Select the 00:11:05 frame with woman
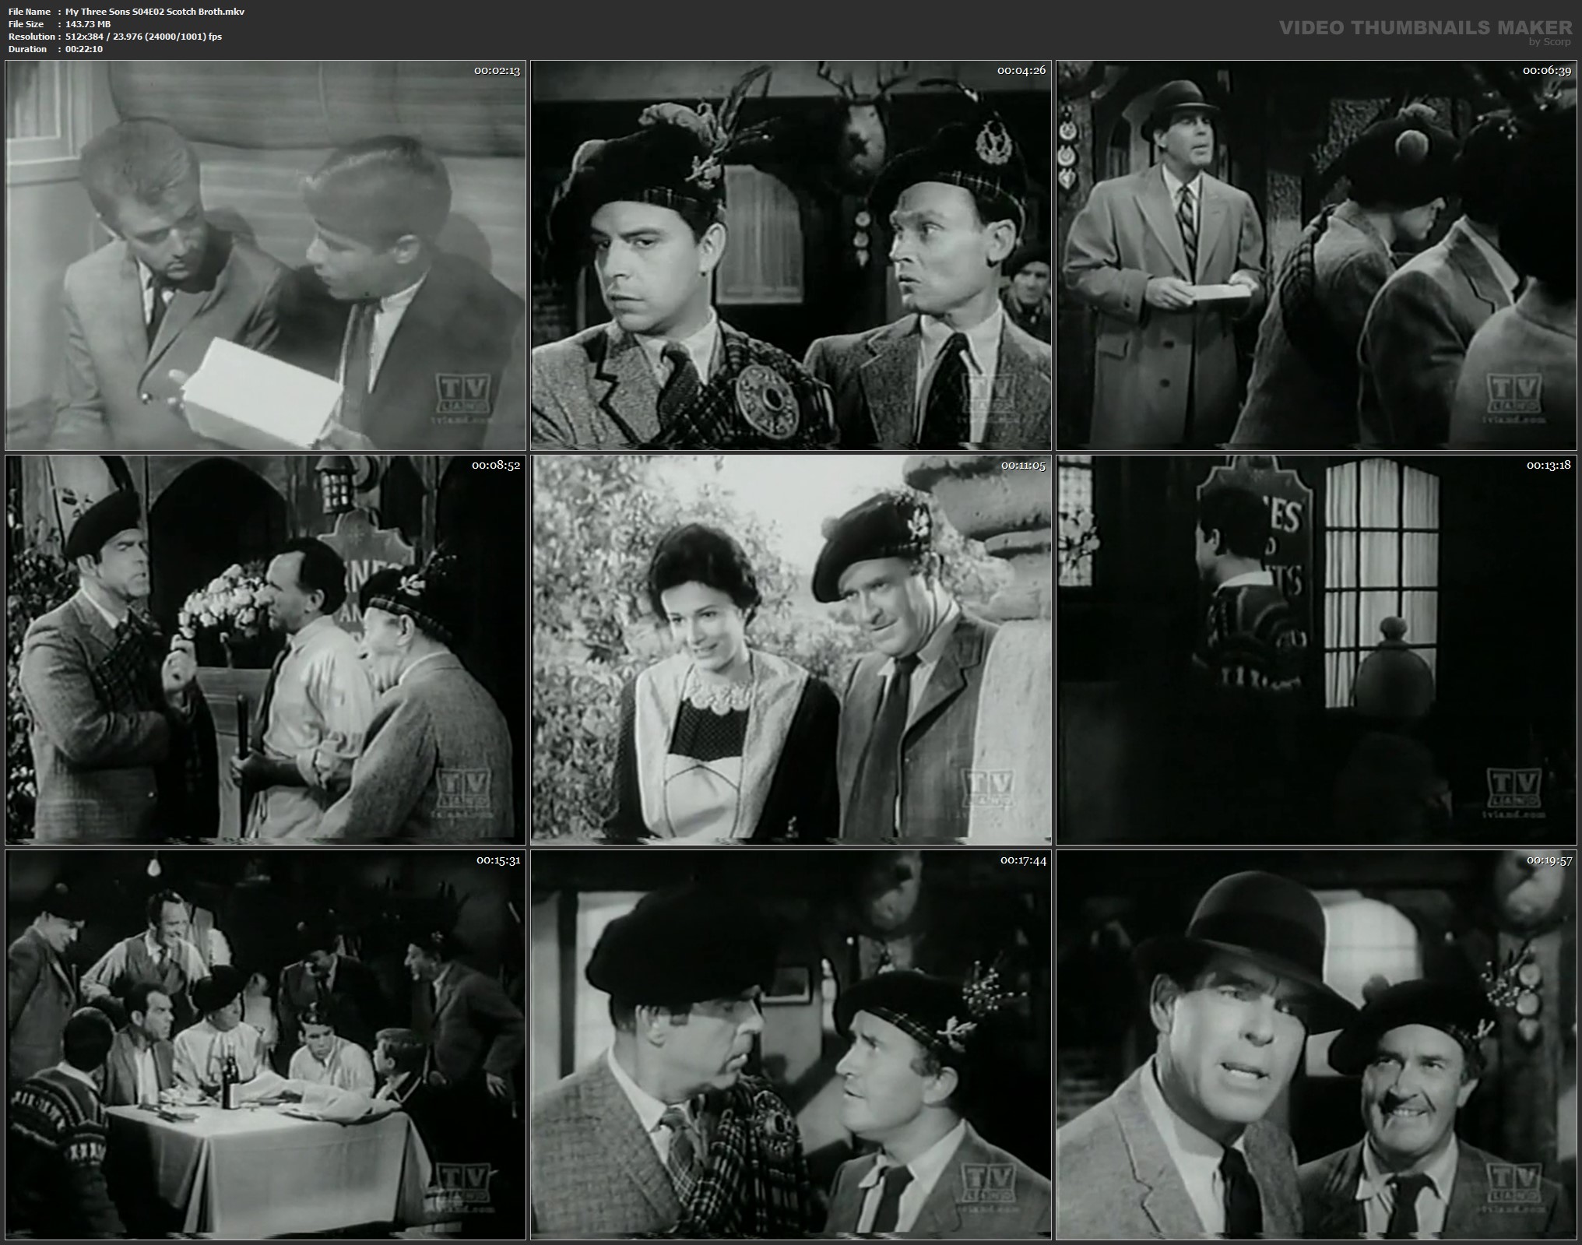The height and width of the screenshot is (1245, 1582). 790,649
